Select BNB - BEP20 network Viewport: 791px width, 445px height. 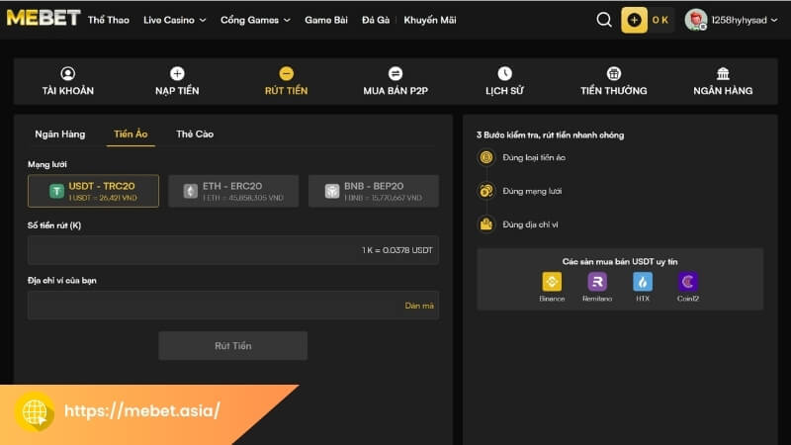click(373, 191)
